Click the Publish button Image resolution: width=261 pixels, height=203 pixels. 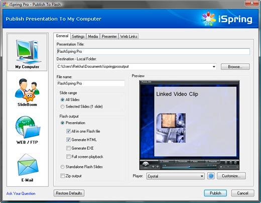tap(215, 193)
